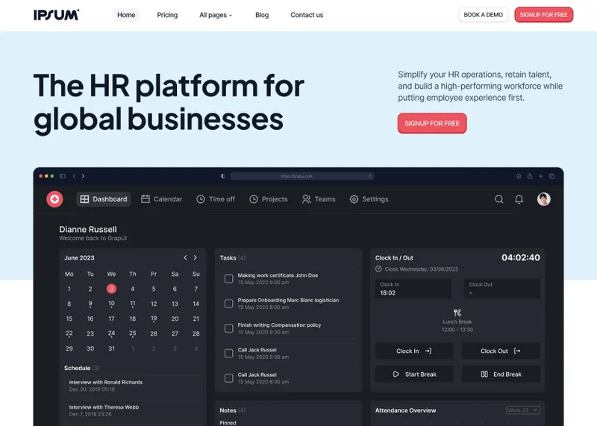Open Interview with Theresa Webb schedule item
The height and width of the screenshot is (426, 597).
click(133, 410)
